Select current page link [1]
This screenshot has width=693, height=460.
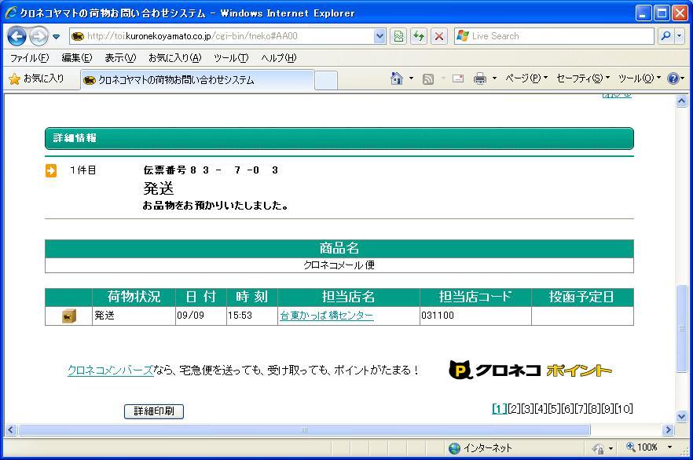500,409
